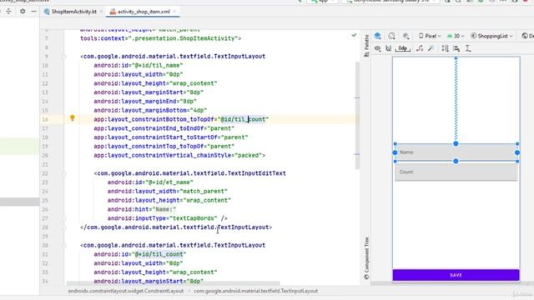
Task: Open the Component Tree side panel
Action: (366, 258)
